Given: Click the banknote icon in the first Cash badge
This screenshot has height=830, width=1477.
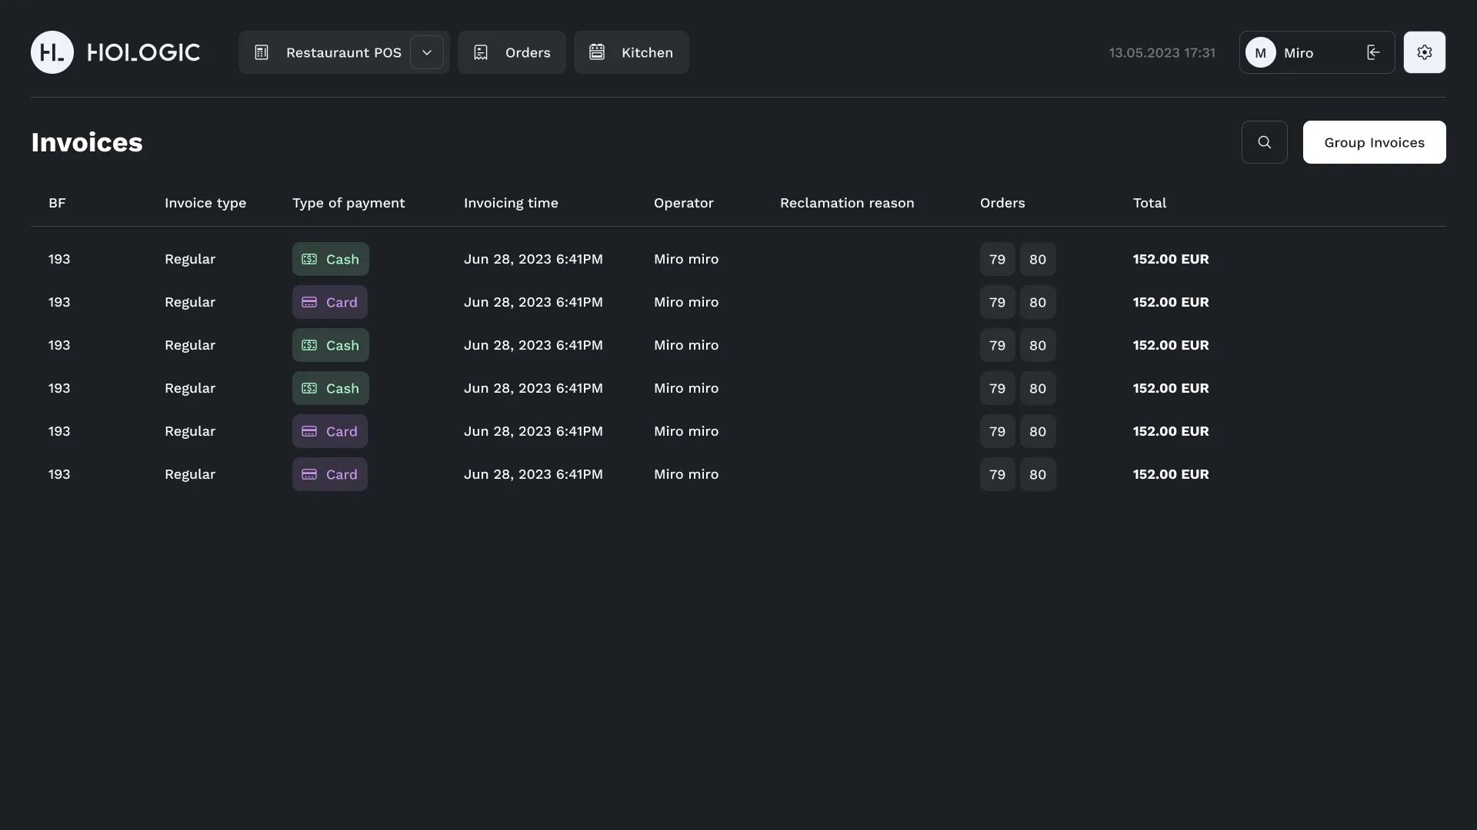Looking at the screenshot, I should click(310, 259).
